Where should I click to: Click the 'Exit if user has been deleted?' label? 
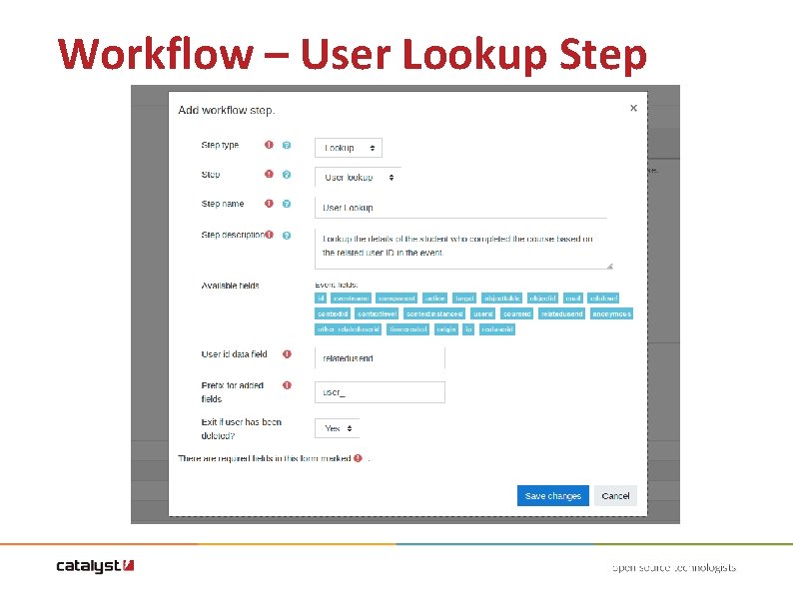242,428
